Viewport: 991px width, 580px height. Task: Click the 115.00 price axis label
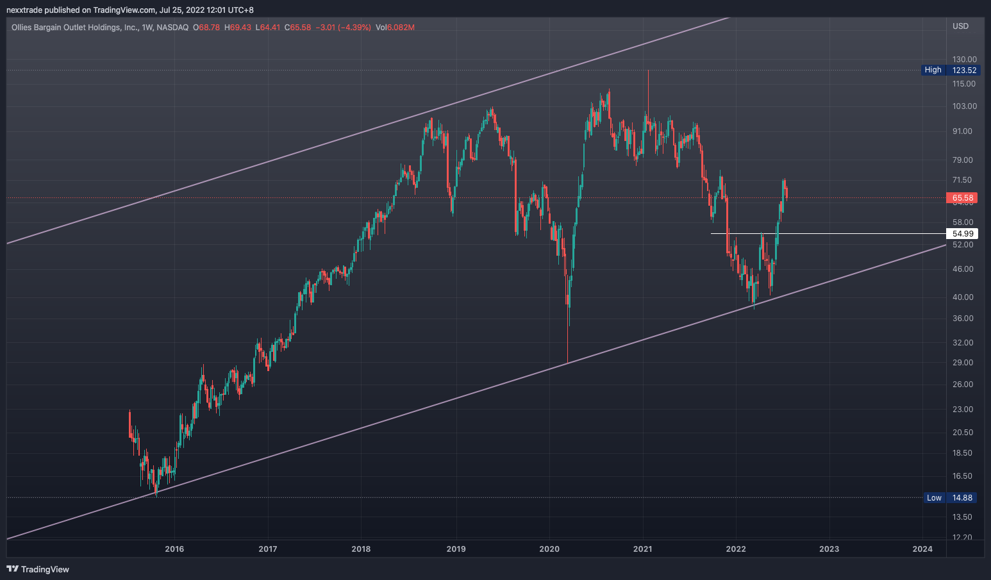965,84
